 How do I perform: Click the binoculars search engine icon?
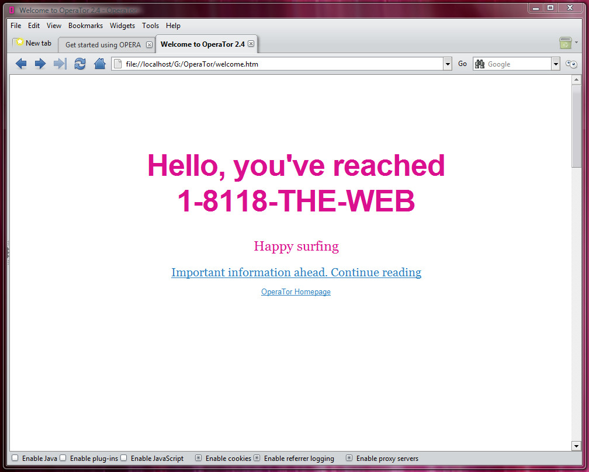tap(480, 64)
